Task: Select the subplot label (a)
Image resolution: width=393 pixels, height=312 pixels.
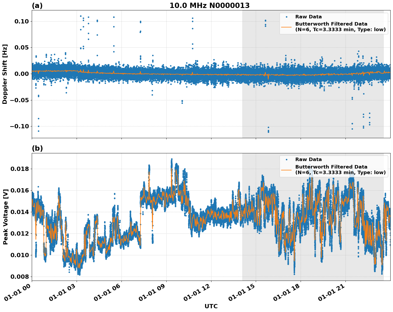Action: (37, 5)
